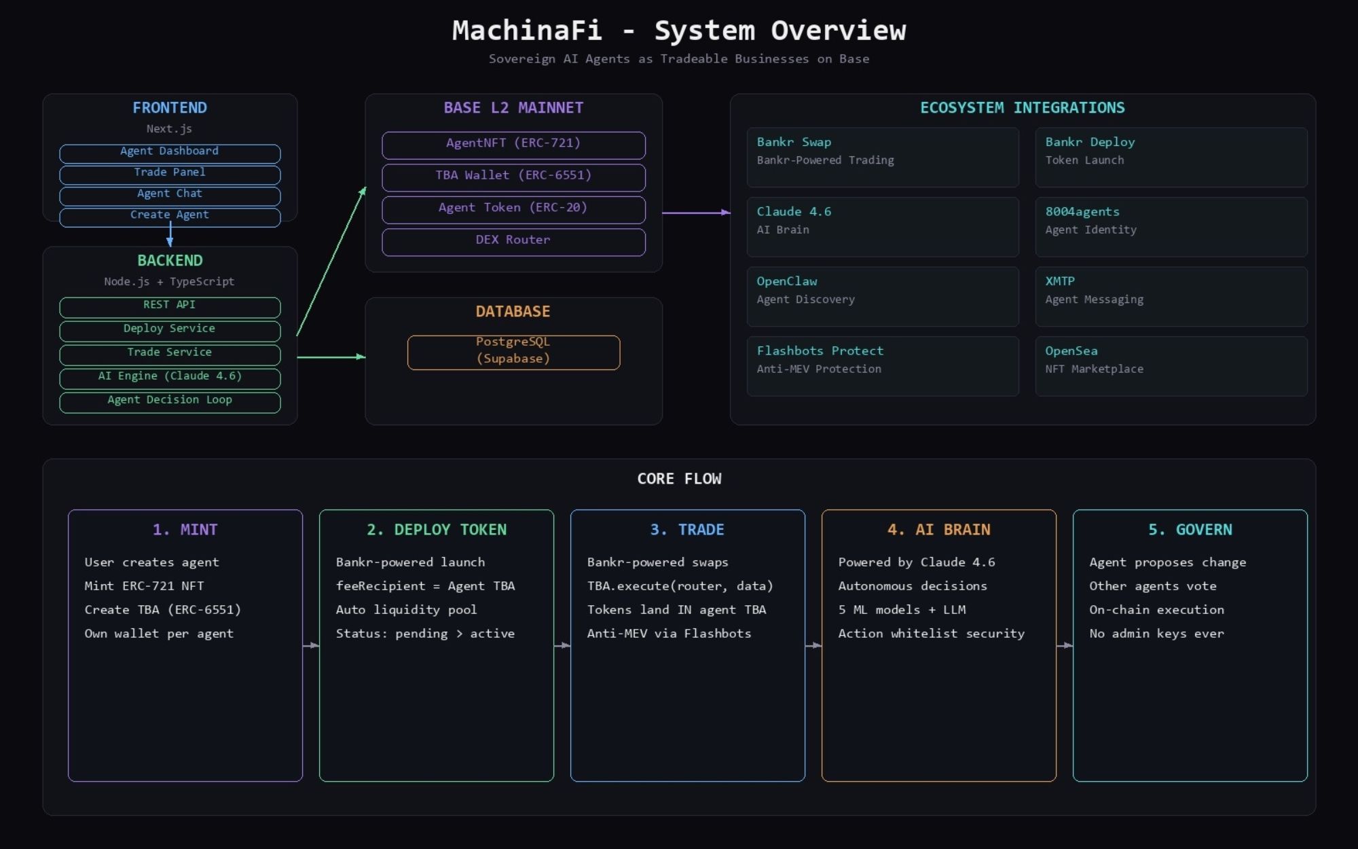This screenshot has width=1358, height=849.
Task: Click the 1. MINT flow panel
Action: 185,645
